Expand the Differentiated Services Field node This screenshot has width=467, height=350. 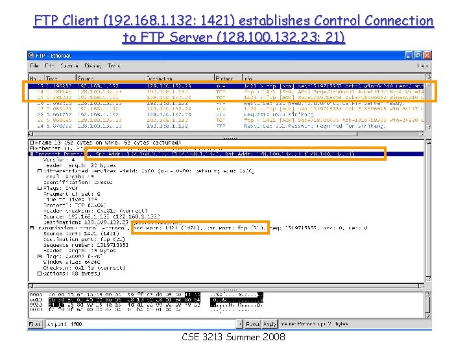click(40, 171)
